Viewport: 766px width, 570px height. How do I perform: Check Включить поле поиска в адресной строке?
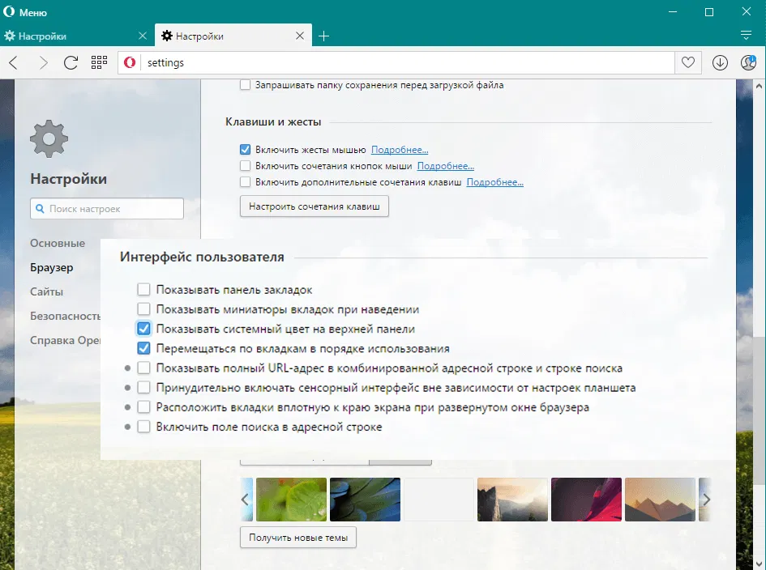point(143,427)
